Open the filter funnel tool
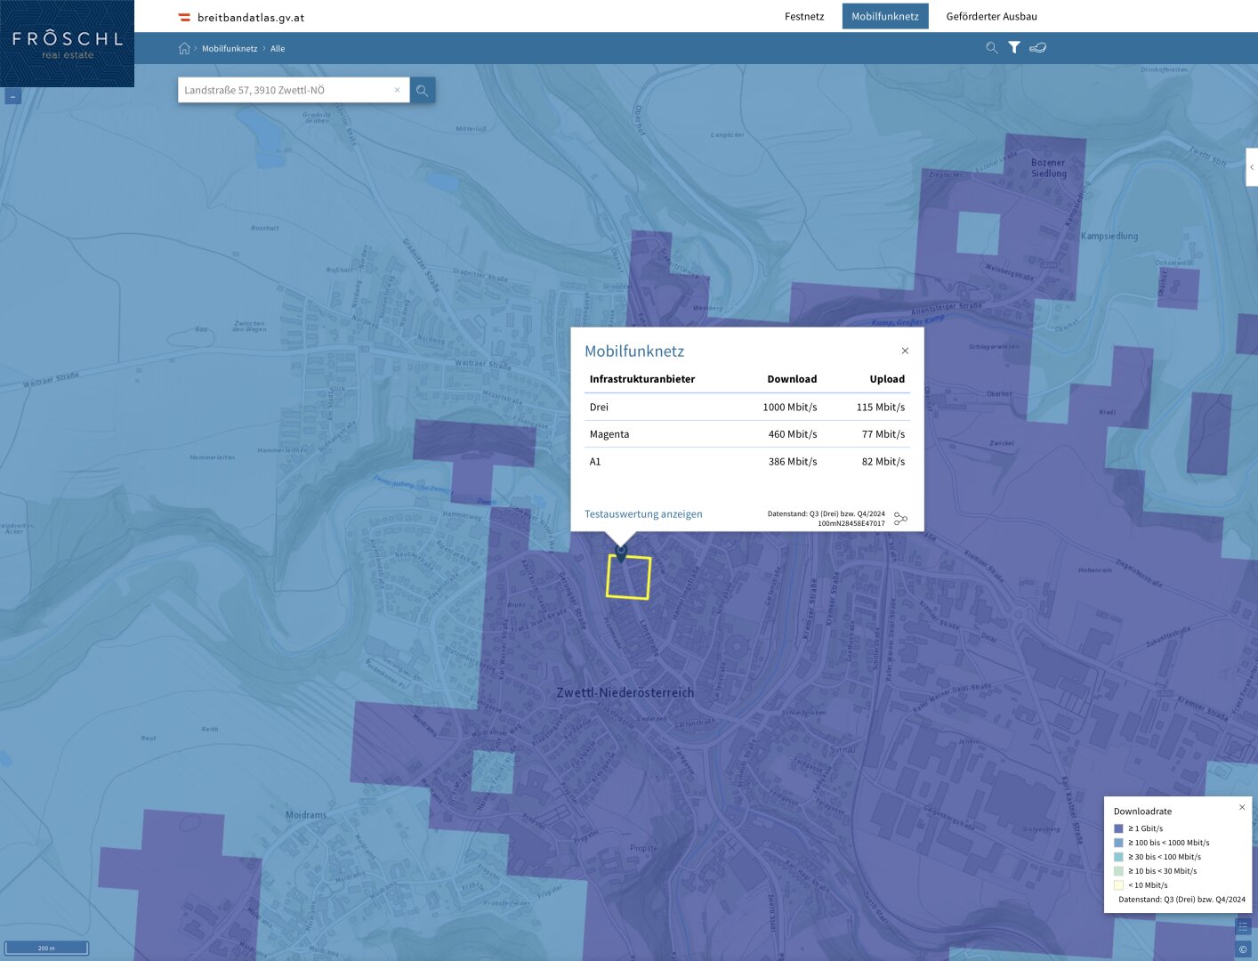This screenshot has height=961, width=1258. (x=1014, y=48)
